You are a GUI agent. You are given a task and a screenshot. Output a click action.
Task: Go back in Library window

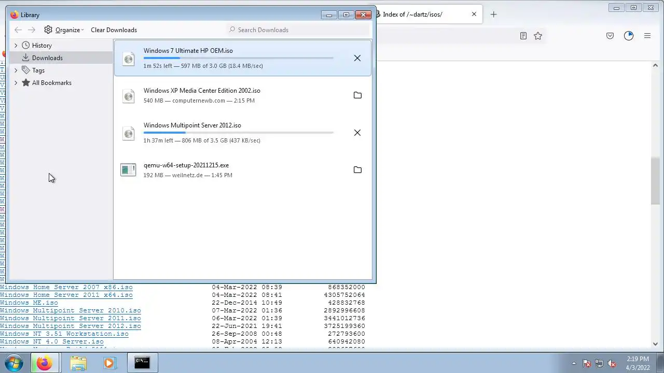click(18, 30)
